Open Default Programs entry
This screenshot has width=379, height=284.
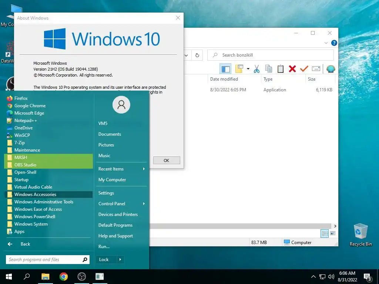121,225
